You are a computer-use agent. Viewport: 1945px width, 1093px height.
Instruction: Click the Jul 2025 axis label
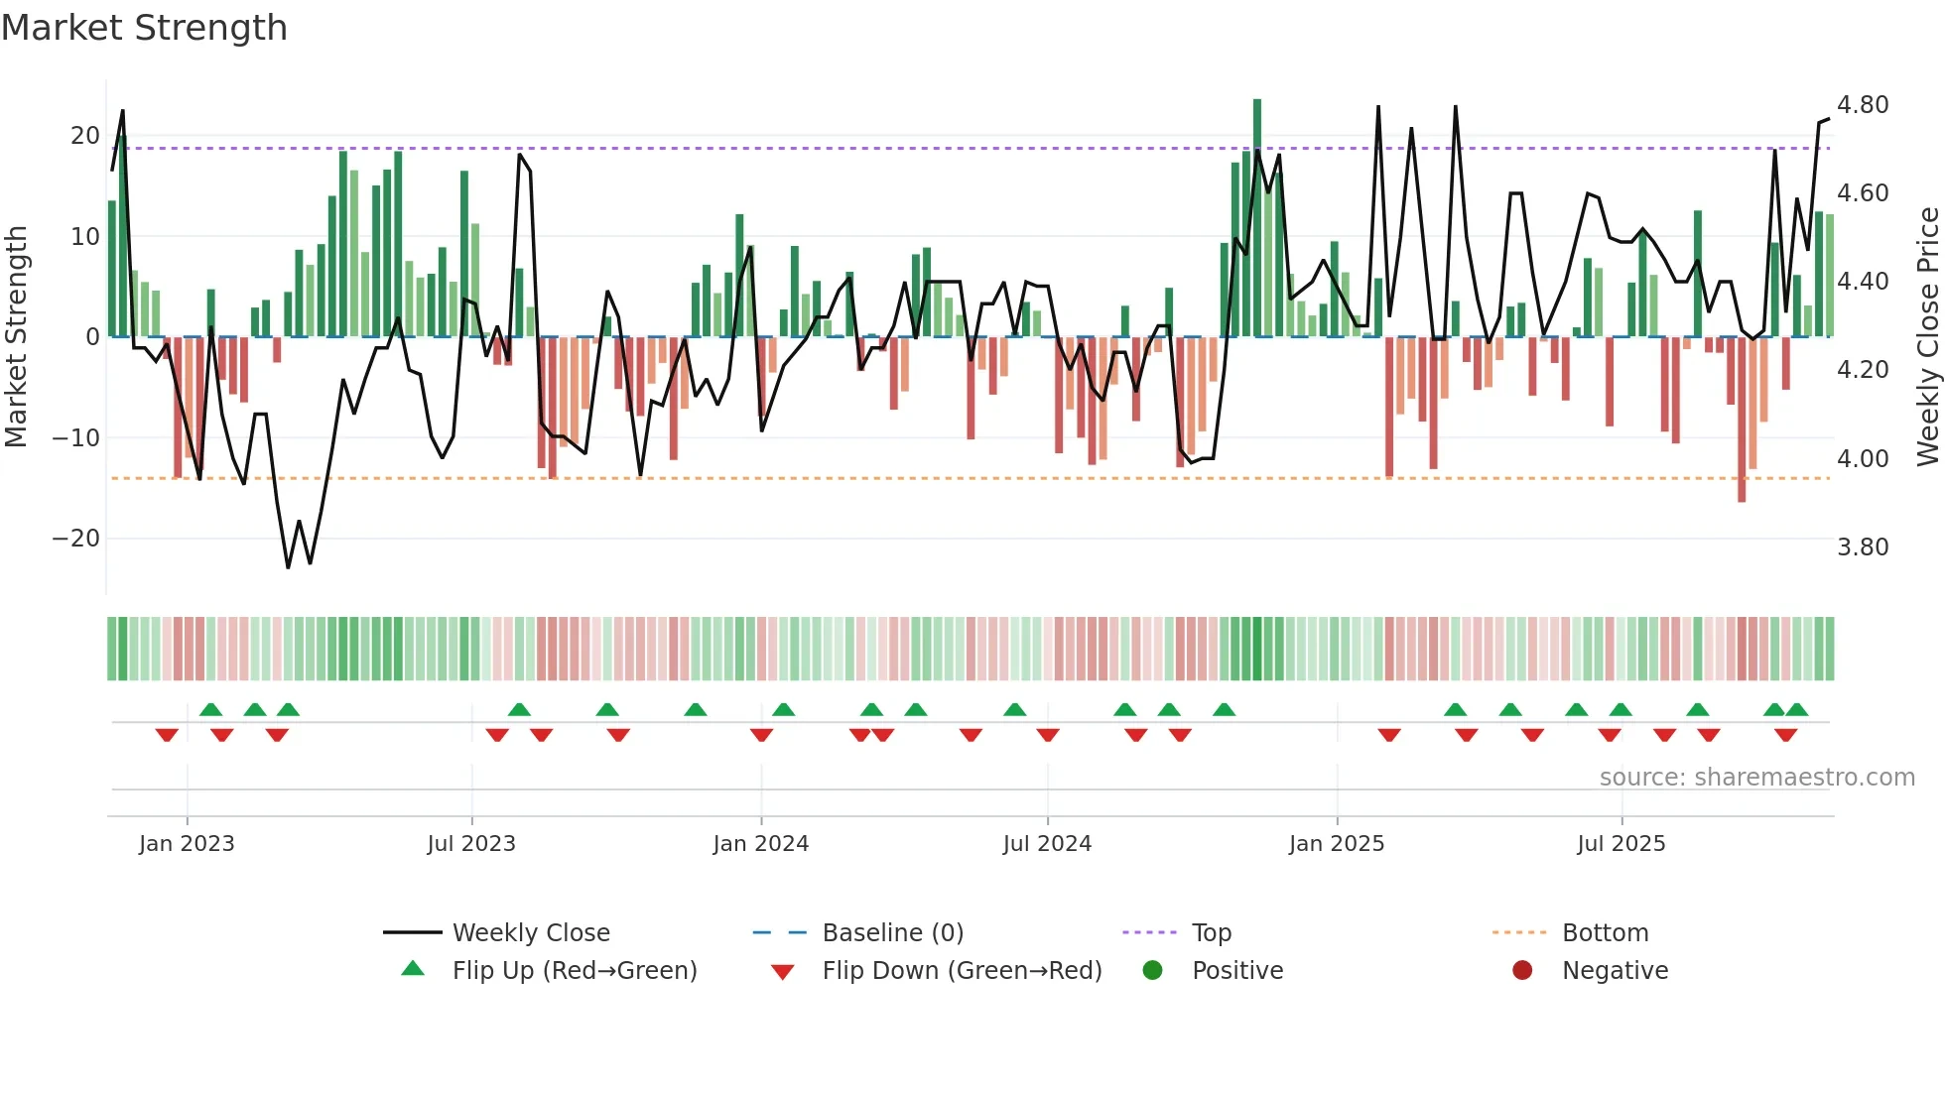coord(1621,844)
